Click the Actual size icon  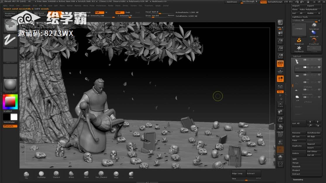click(280, 48)
